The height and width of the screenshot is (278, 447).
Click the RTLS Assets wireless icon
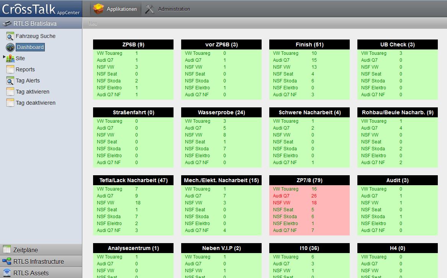point(7,273)
